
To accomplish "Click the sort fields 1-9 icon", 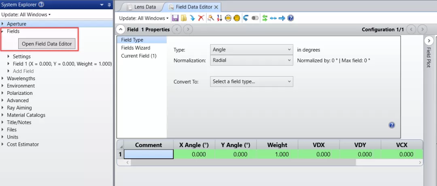I will (x=219, y=18).
